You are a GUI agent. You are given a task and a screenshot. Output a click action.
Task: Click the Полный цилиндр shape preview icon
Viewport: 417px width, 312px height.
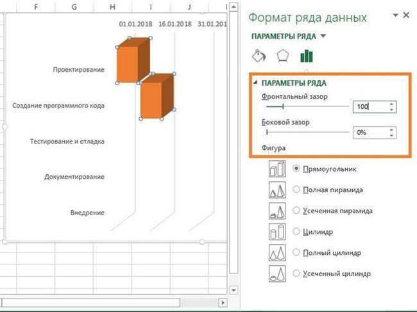[277, 252]
